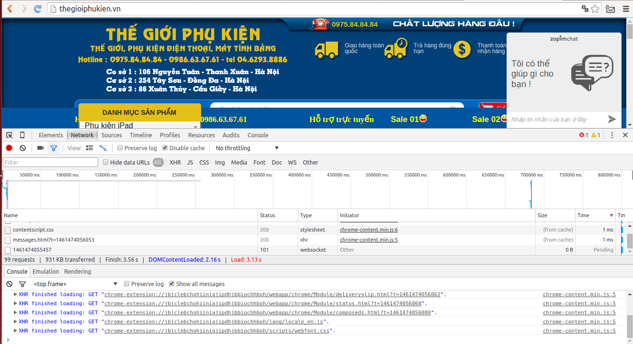The height and width of the screenshot is (344, 633).
Task: Uncheck Show all messages checkbox
Action: tap(172, 284)
